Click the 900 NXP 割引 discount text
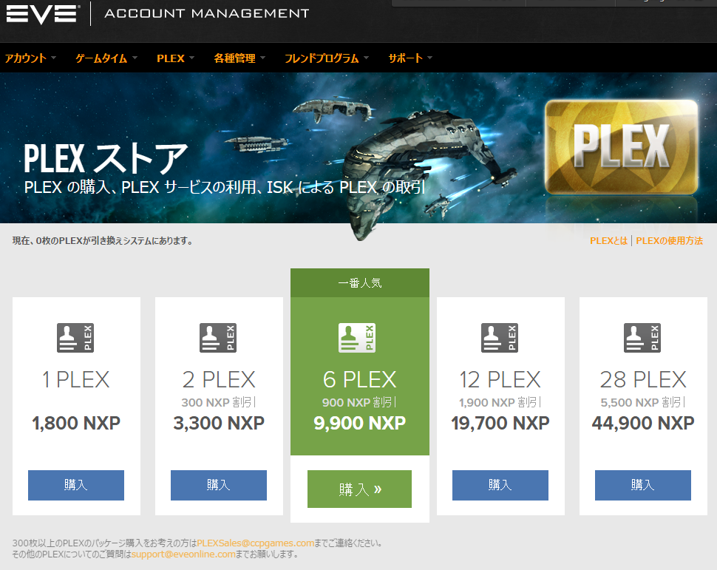This screenshot has width=717, height=570. (359, 403)
